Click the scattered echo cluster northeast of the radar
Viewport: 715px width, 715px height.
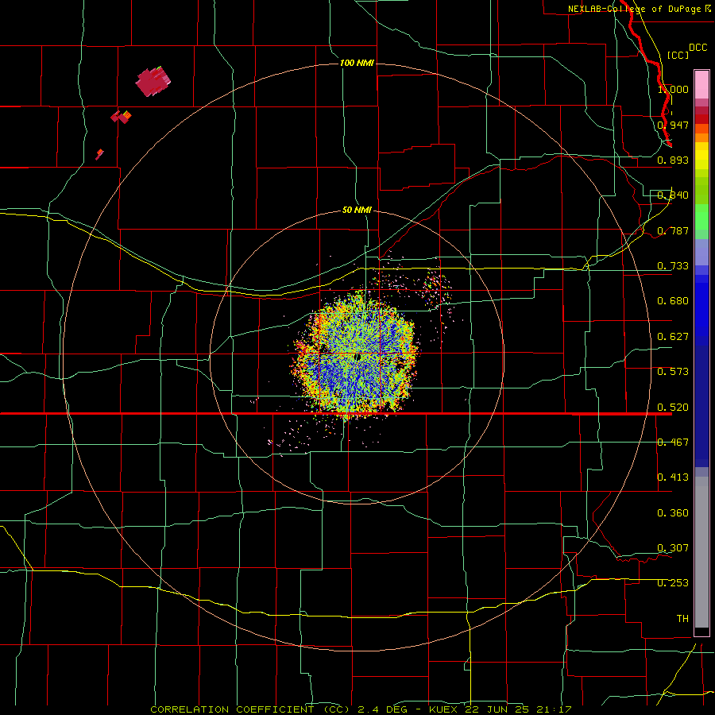(437, 288)
